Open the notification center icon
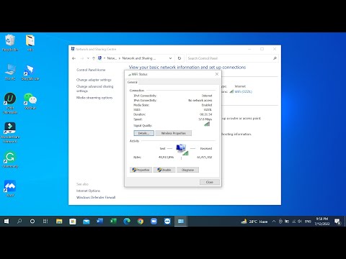 [337, 222]
